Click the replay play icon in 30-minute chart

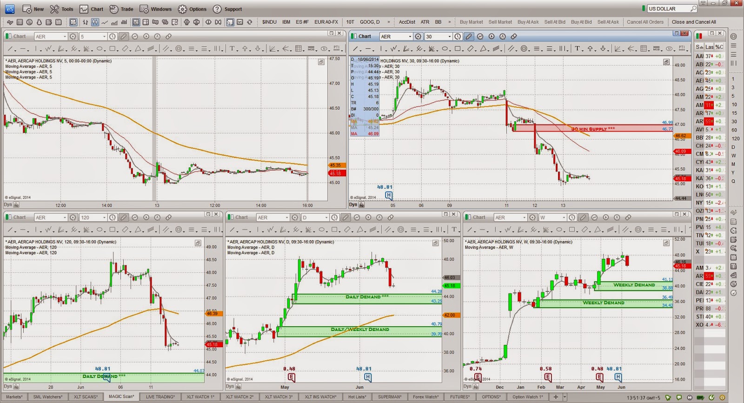[492, 36]
